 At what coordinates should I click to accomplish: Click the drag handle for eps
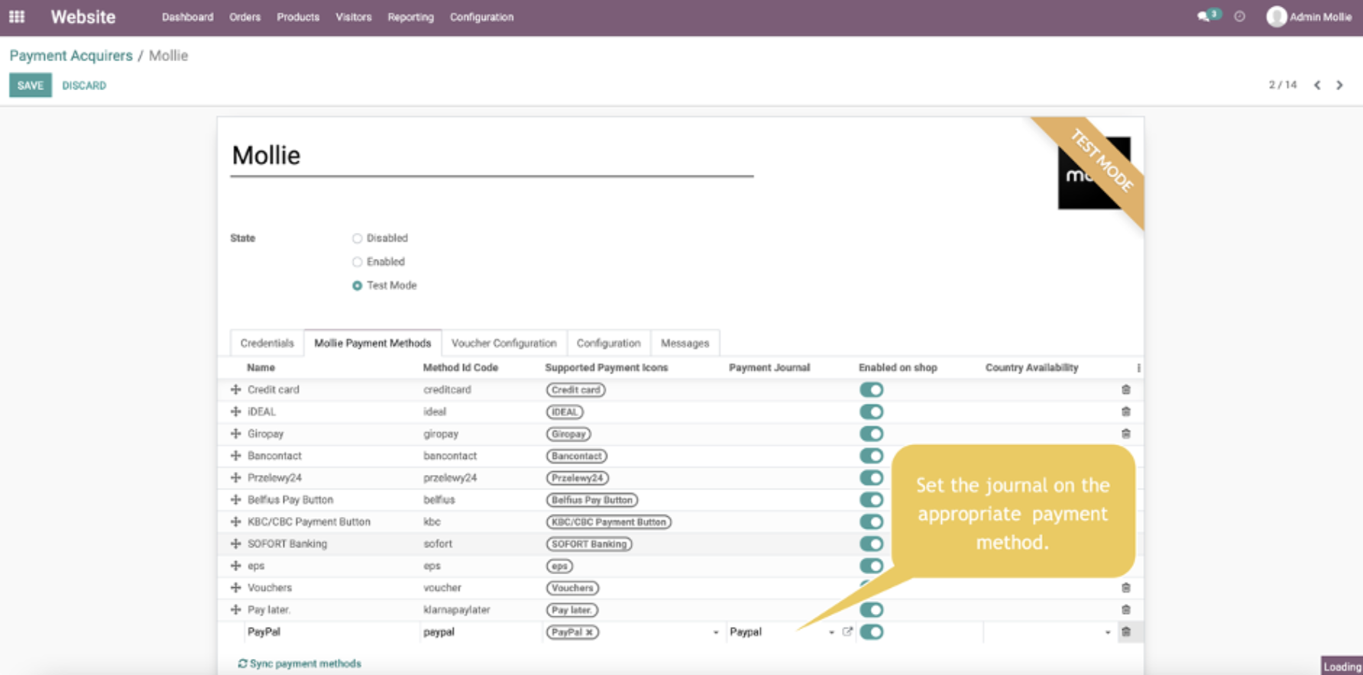click(x=235, y=566)
